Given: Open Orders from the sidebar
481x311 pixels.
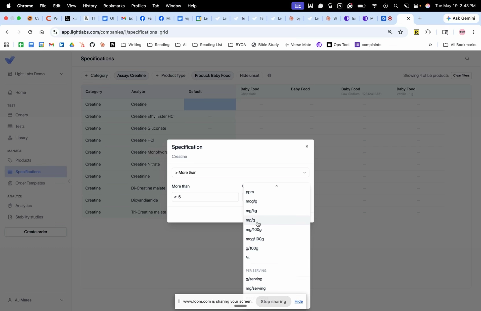Looking at the screenshot, I should tap(22, 115).
